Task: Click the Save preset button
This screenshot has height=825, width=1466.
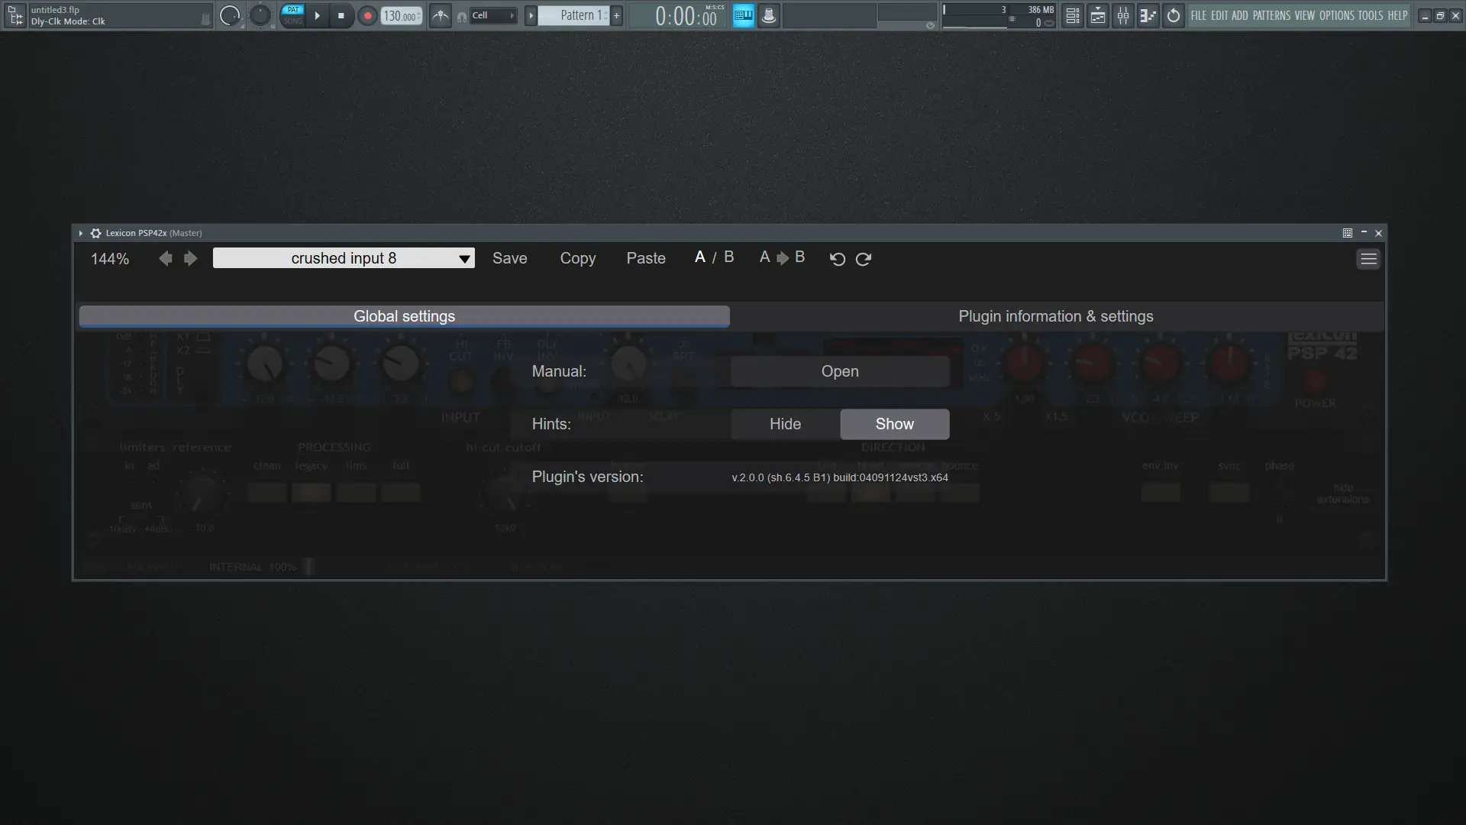Action: click(x=509, y=258)
